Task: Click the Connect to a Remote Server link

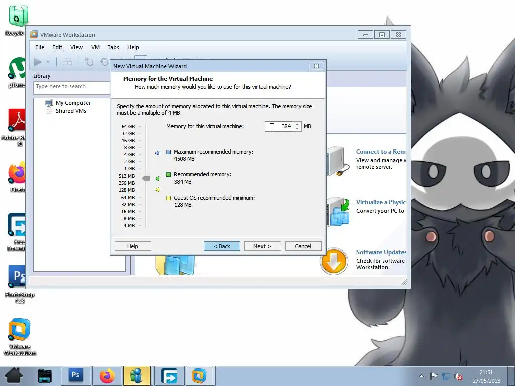Action: pyautogui.click(x=381, y=152)
